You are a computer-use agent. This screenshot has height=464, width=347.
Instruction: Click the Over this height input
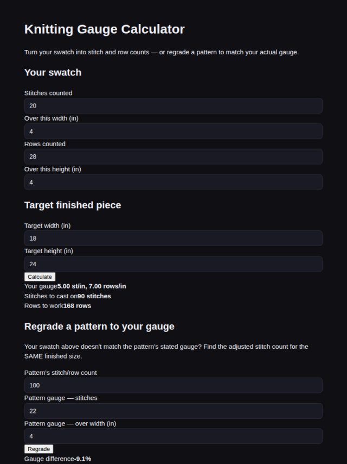[173, 183]
